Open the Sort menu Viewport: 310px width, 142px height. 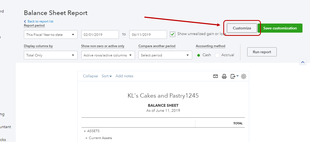(x=107, y=76)
